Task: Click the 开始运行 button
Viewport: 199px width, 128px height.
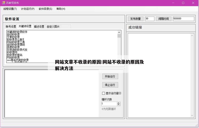Action: click(x=110, y=76)
